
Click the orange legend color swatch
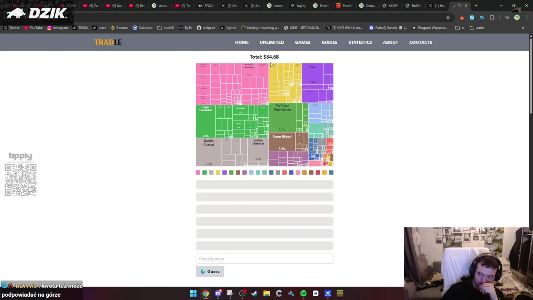(304, 172)
